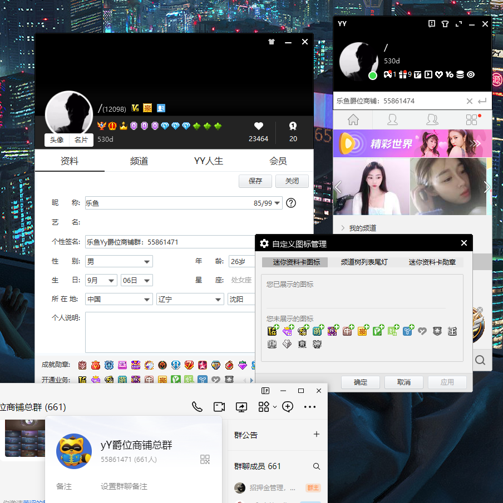Add the blue Y ribbon icon to displayed
The width and height of the screenshot is (503, 503).
[x=408, y=331]
